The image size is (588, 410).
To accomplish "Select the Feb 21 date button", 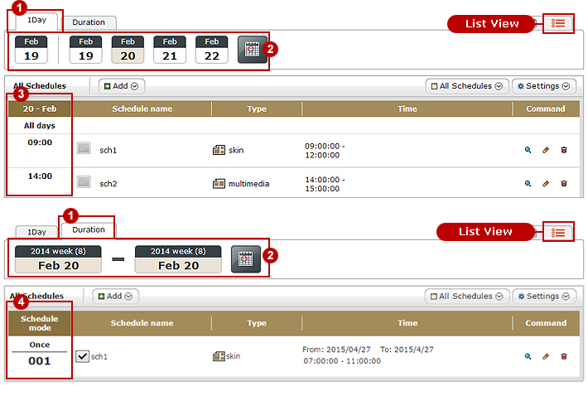I will pyautogui.click(x=170, y=50).
